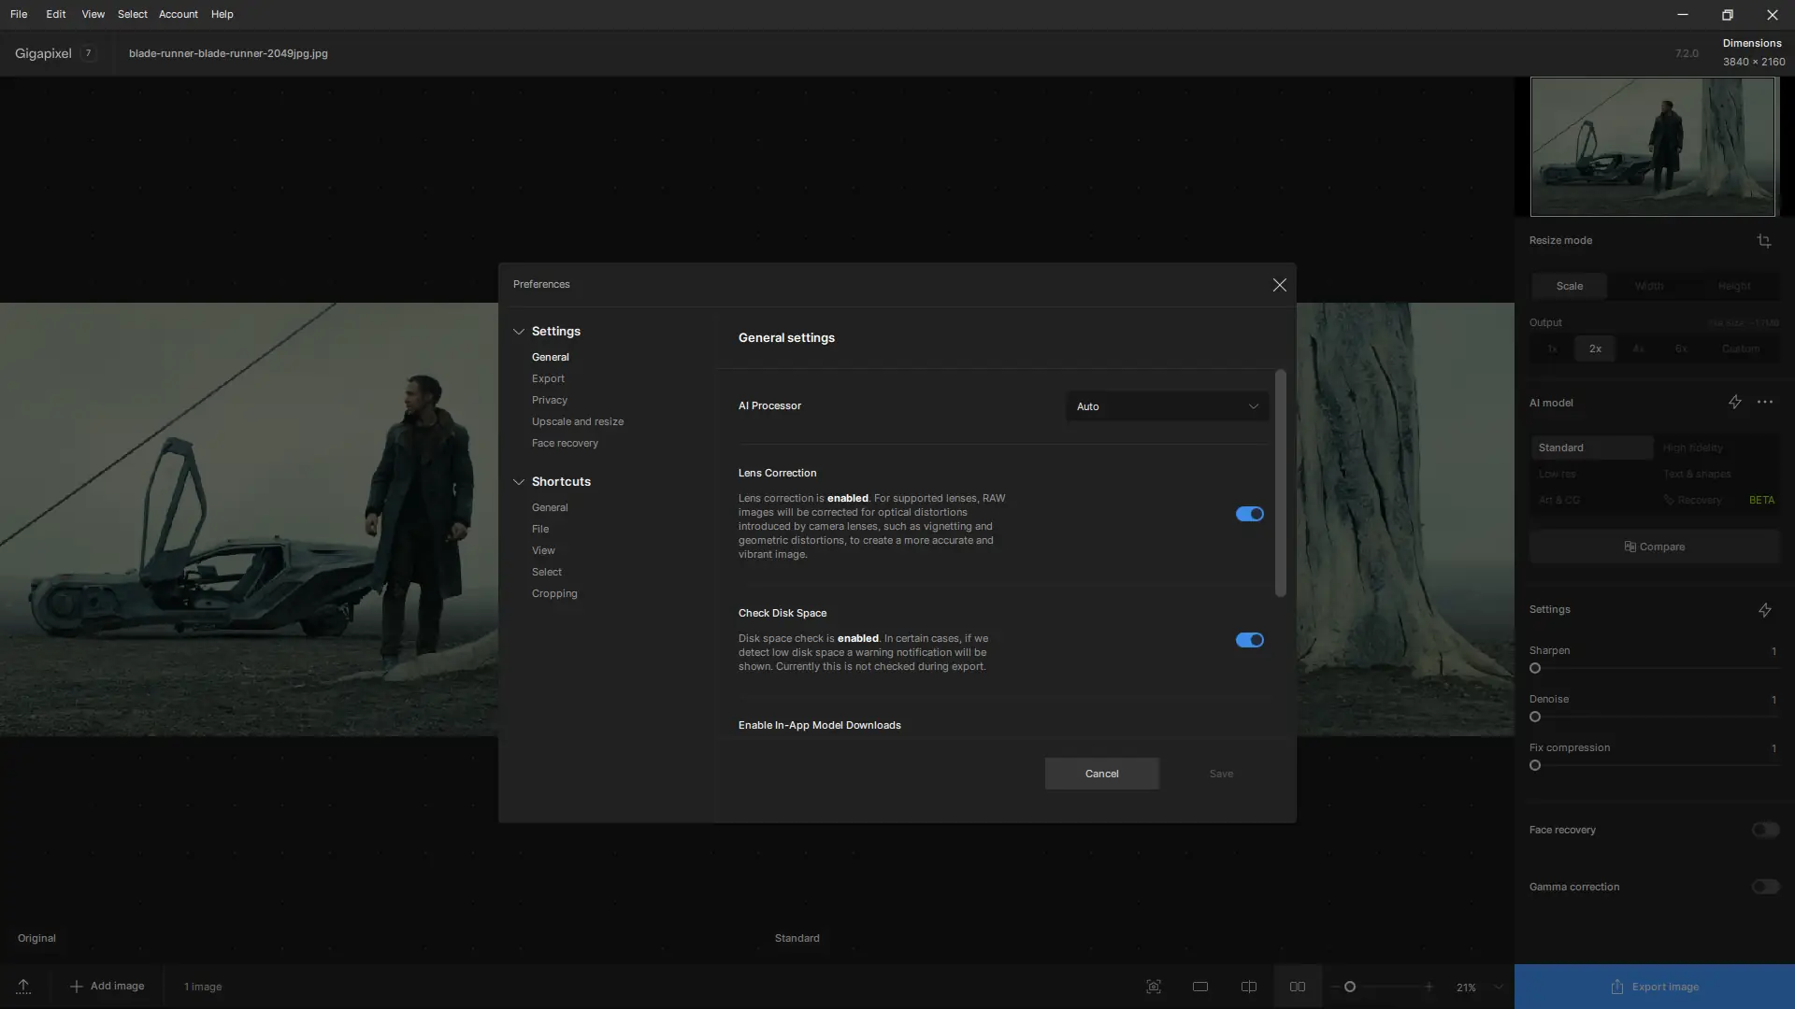This screenshot has height=1009, width=1795.
Task: Open the AI Processor Auto dropdown
Action: tap(1167, 406)
